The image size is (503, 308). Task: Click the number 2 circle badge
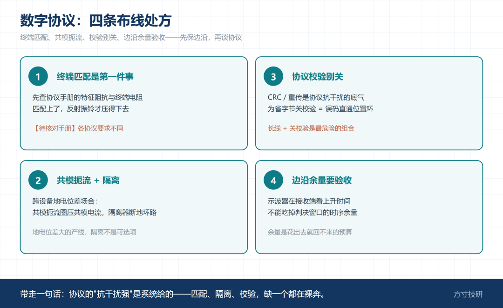38,180
